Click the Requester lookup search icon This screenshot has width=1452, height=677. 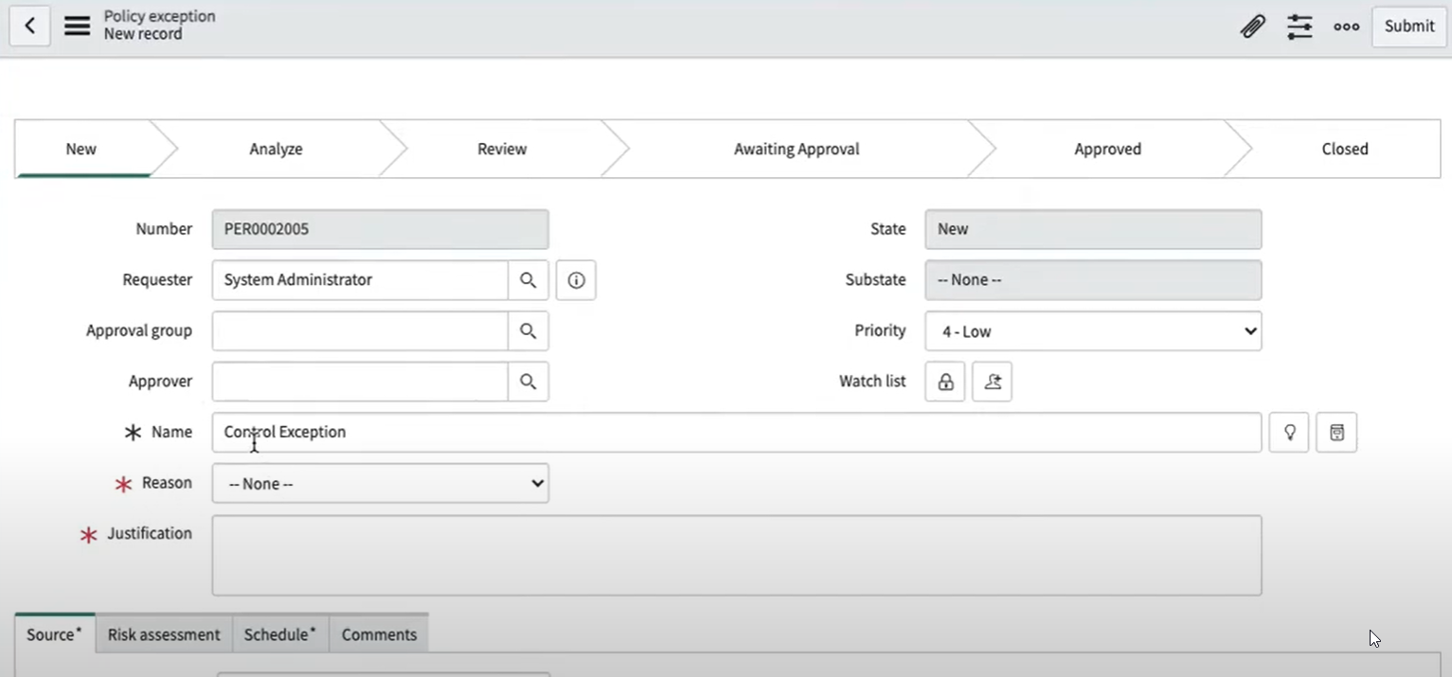point(529,280)
